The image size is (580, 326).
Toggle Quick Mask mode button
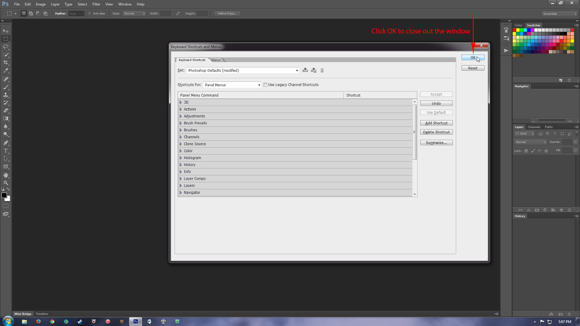click(x=6, y=206)
